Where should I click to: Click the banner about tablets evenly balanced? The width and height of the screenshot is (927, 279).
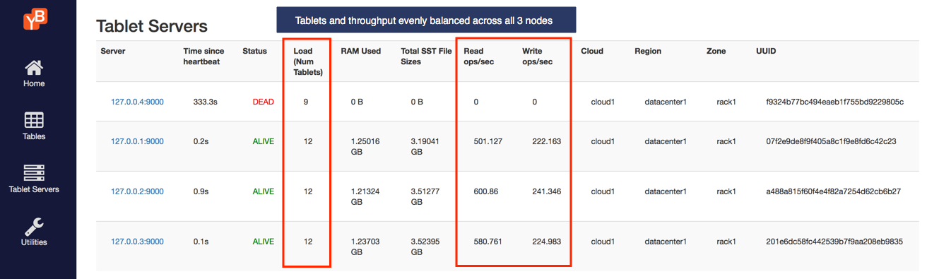(x=426, y=20)
